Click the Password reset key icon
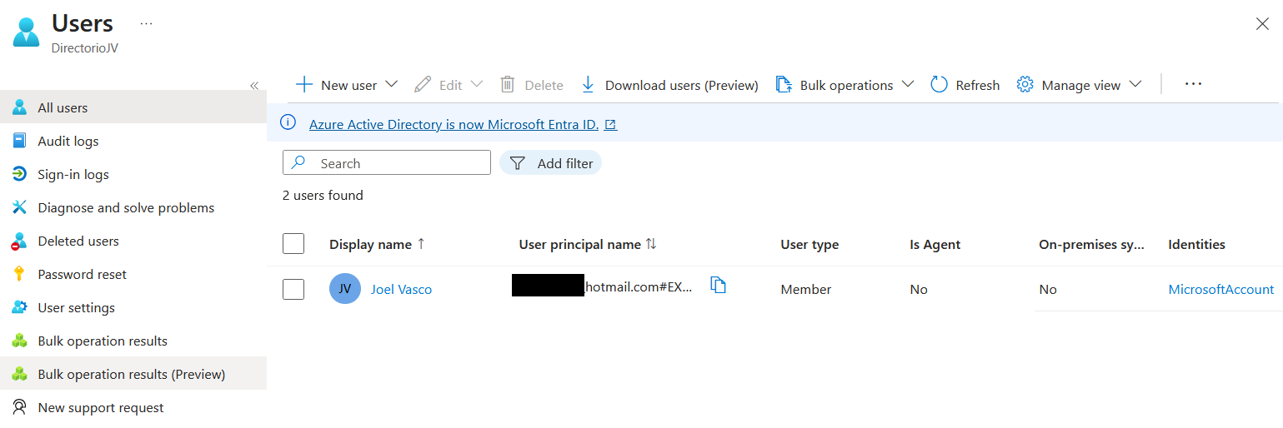Viewport: 1283px width, 428px height. 20,274
